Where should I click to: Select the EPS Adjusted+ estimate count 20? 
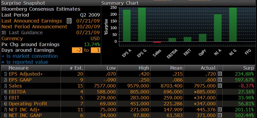click(80, 74)
